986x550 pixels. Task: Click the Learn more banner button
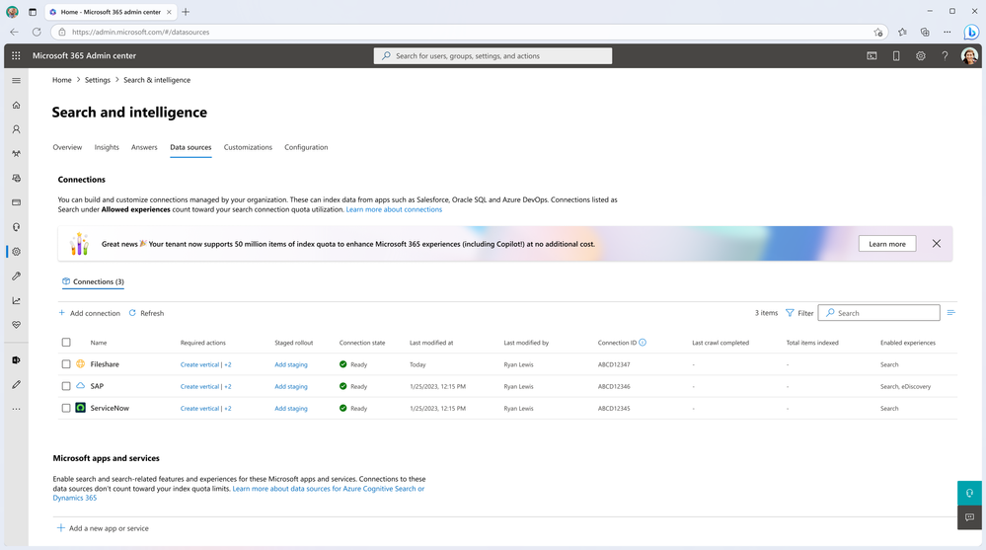887,244
